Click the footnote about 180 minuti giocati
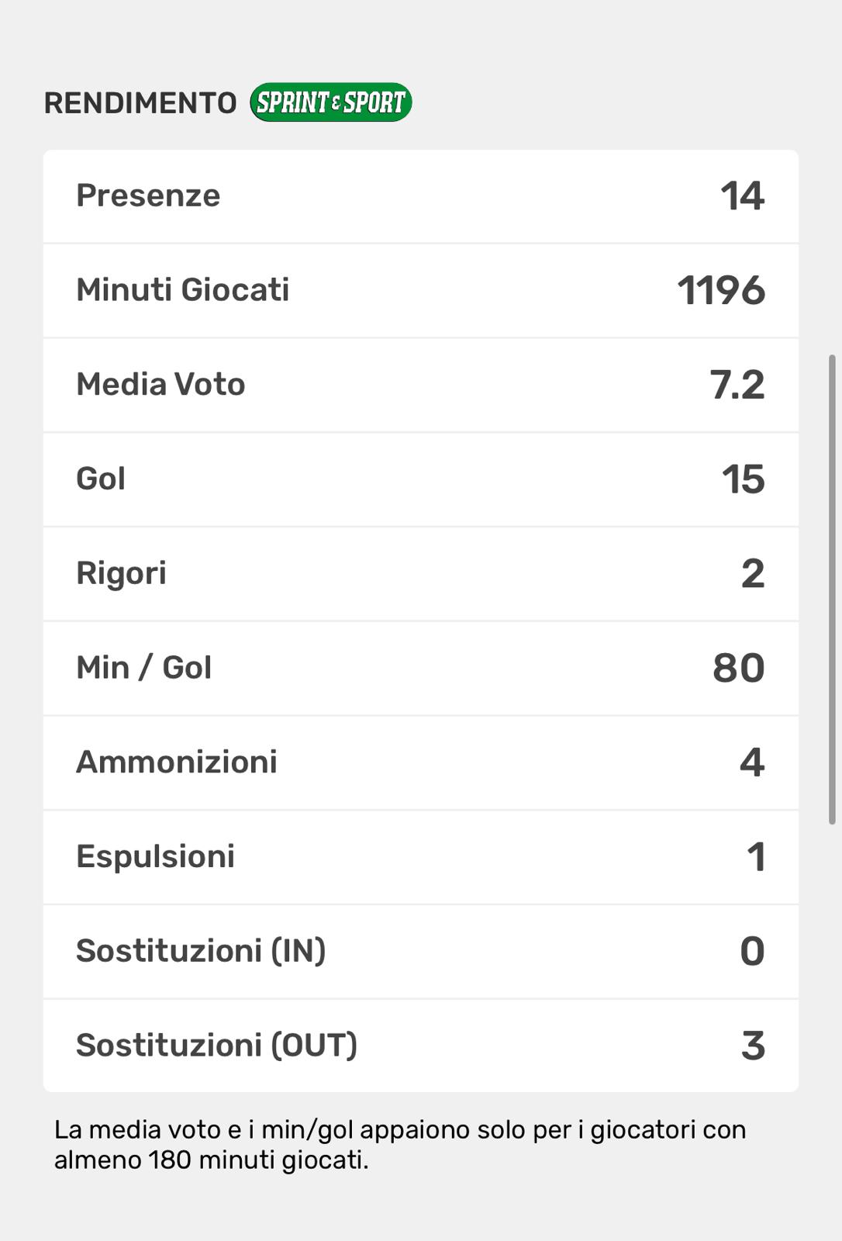The image size is (842, 1241). tap(399, 1145)
